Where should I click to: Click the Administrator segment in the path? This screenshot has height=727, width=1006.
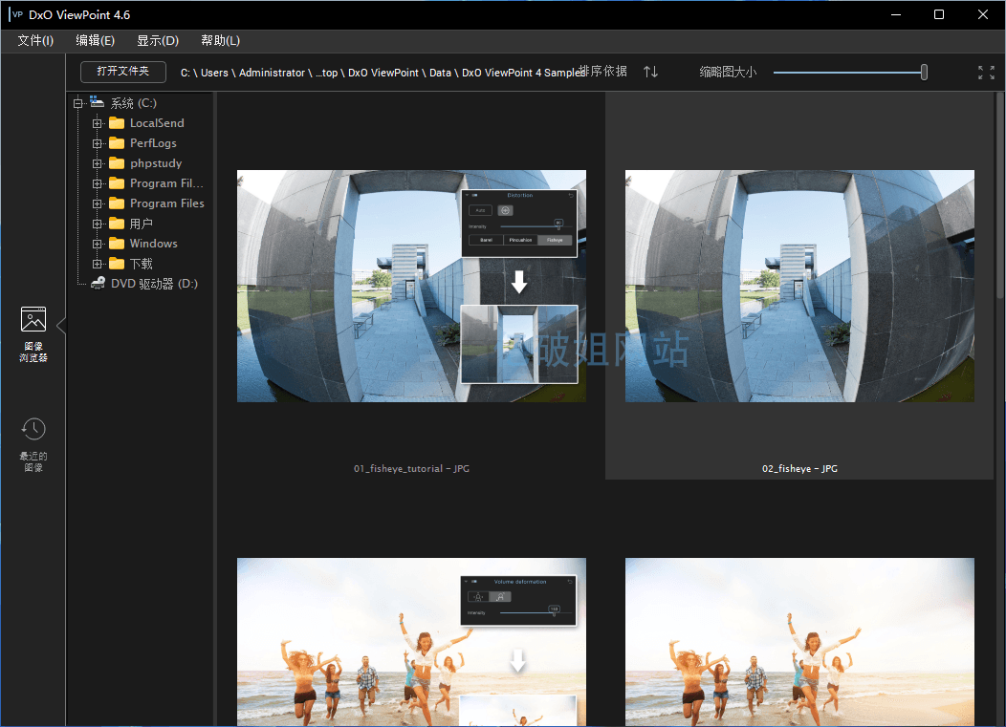(x=272, y=73)
